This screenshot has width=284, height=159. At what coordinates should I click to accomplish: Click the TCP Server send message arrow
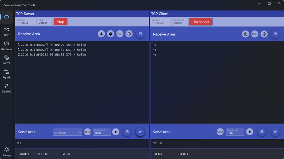[140, 132]
